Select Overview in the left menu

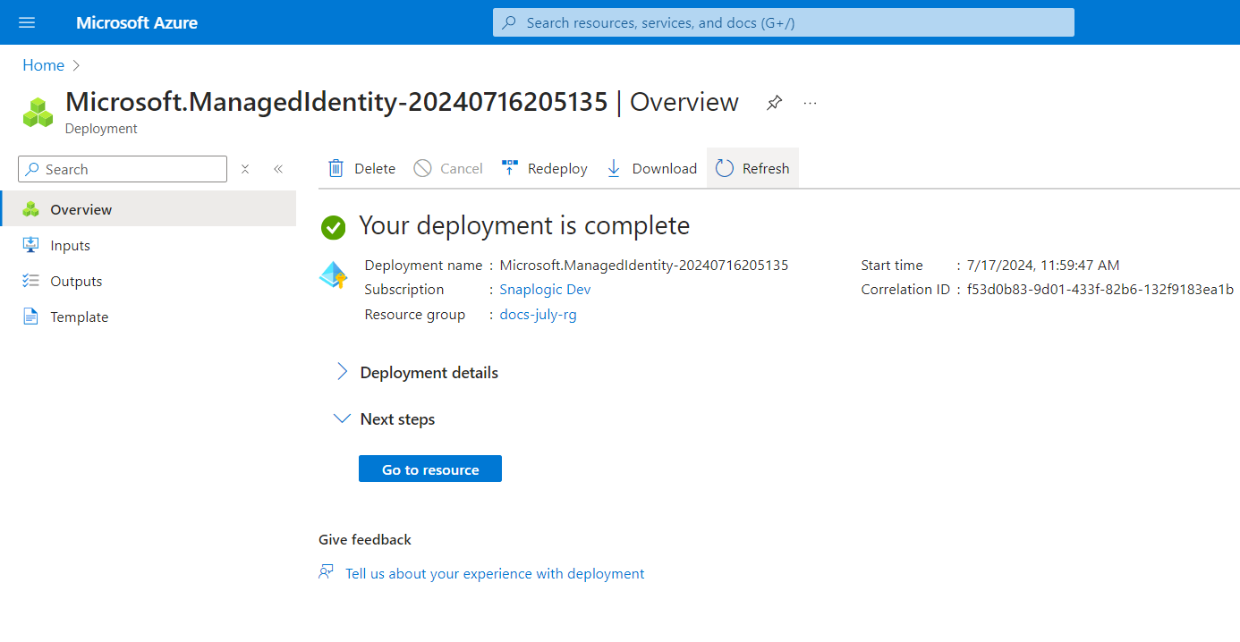81,209
